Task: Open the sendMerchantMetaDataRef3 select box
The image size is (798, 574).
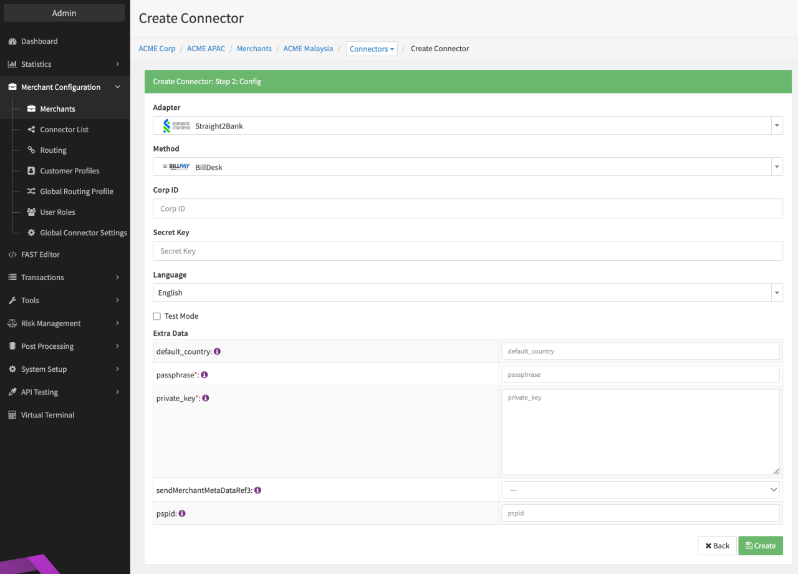Action: point(640,490)
